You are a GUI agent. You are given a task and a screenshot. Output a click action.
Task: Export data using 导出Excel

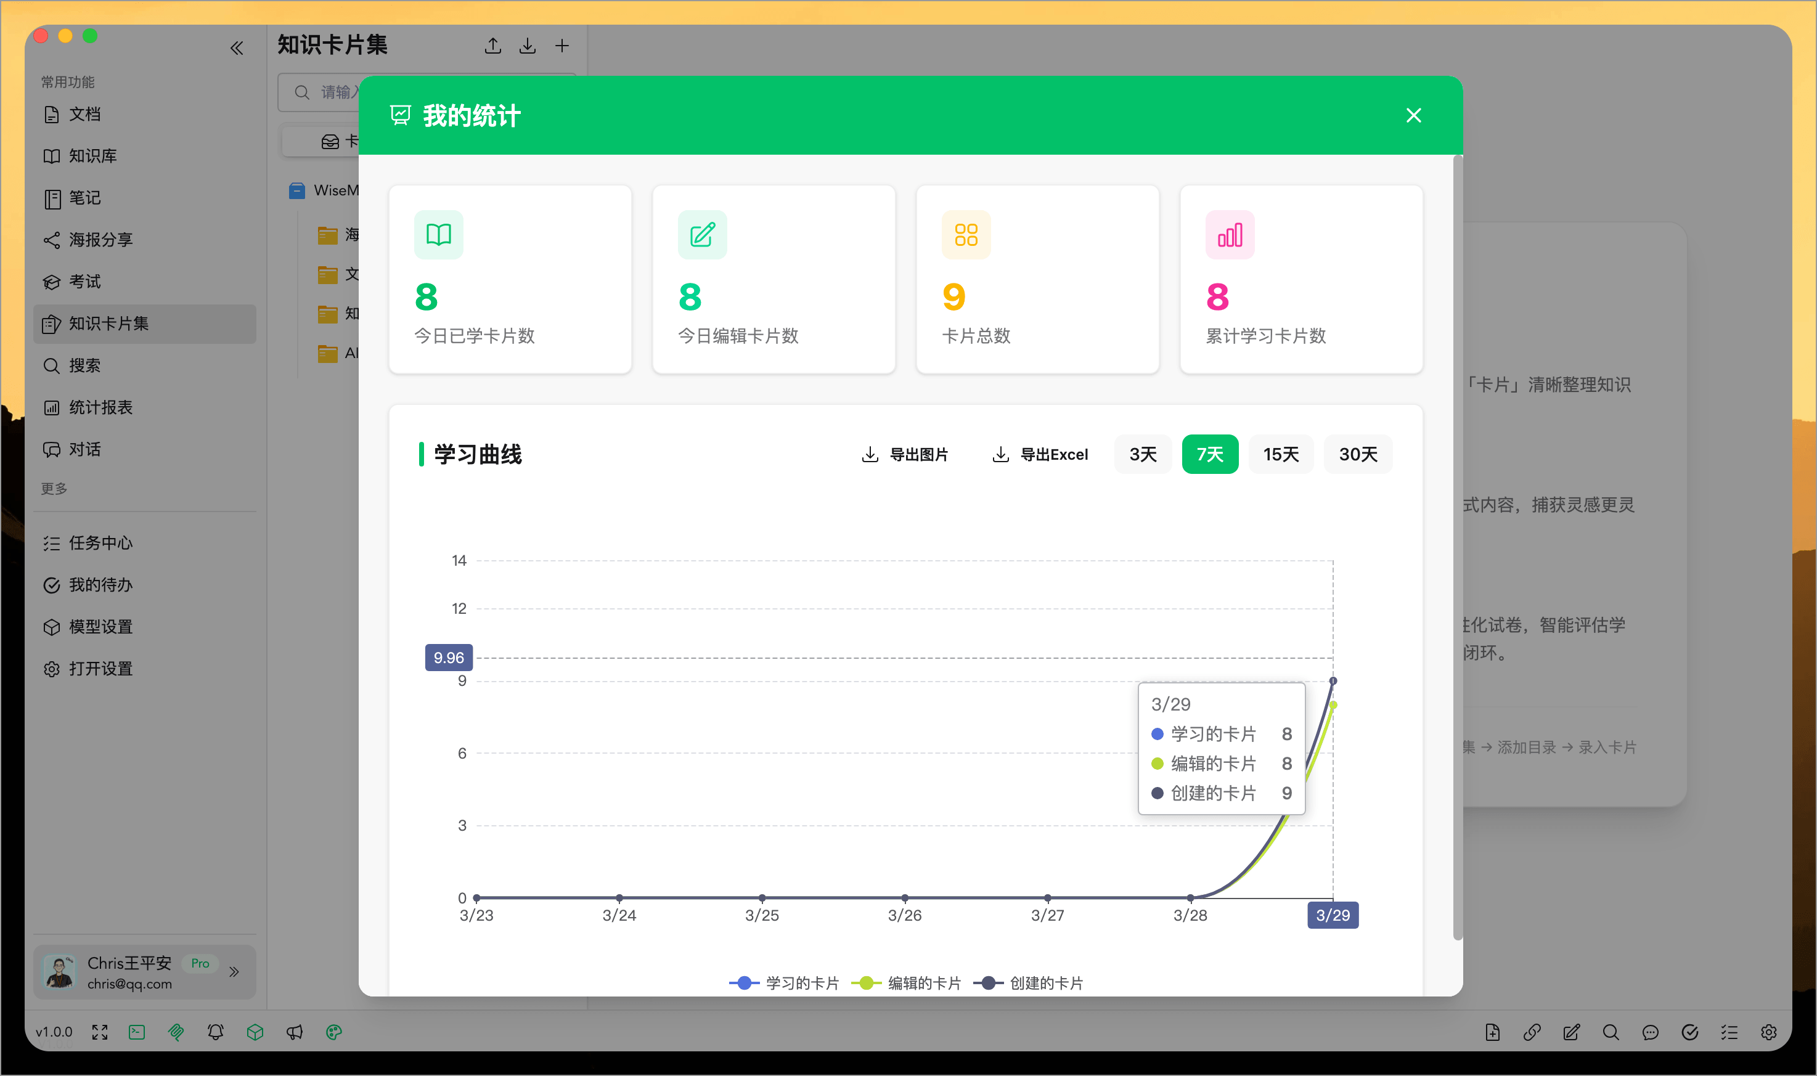click(1040, 454)
